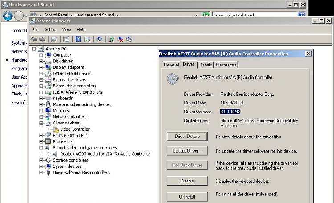The height and width of the screenshot is (203, 334).
Task: Click the Driver Details button
Action: click(187, 137)
